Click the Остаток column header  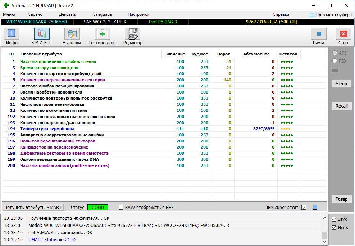[x=288, y=54]
